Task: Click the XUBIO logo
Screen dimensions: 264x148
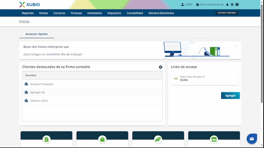Action: point(29,5)
